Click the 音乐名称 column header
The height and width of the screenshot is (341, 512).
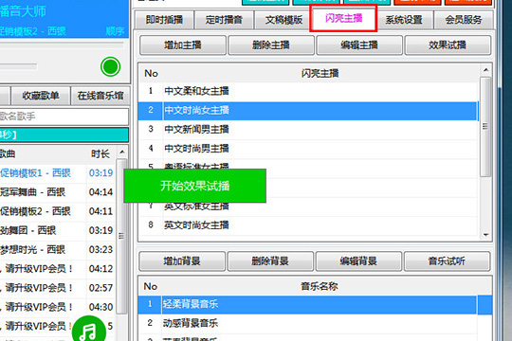[x=319, y=286]
